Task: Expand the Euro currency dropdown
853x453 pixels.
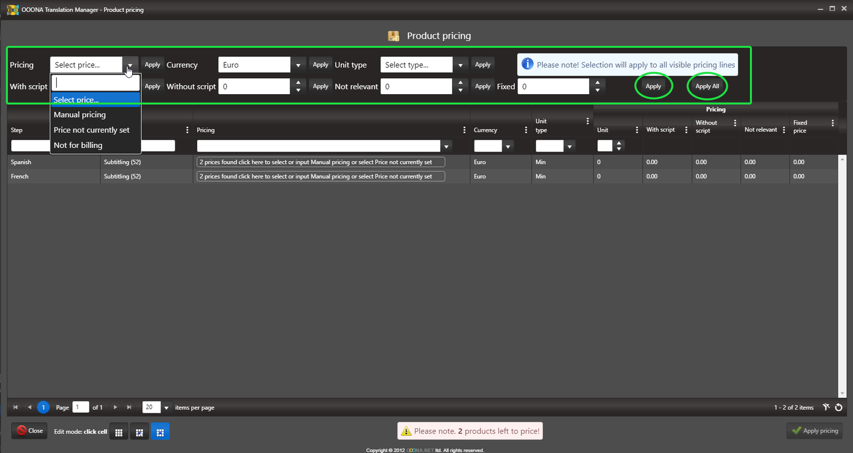Action: click(x=298, y=65)
